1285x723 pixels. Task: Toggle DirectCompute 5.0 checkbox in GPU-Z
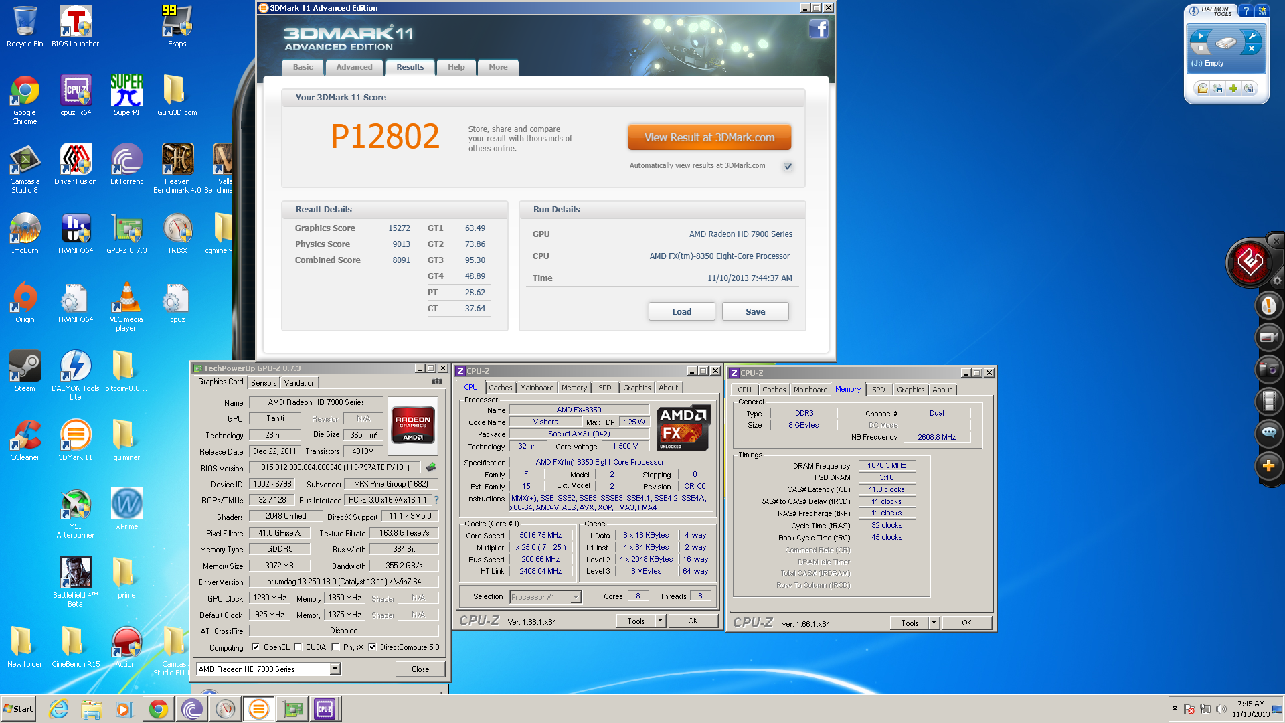click(x=372, y=647)
